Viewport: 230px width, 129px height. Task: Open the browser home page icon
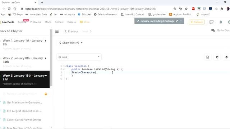coord(15,9)
